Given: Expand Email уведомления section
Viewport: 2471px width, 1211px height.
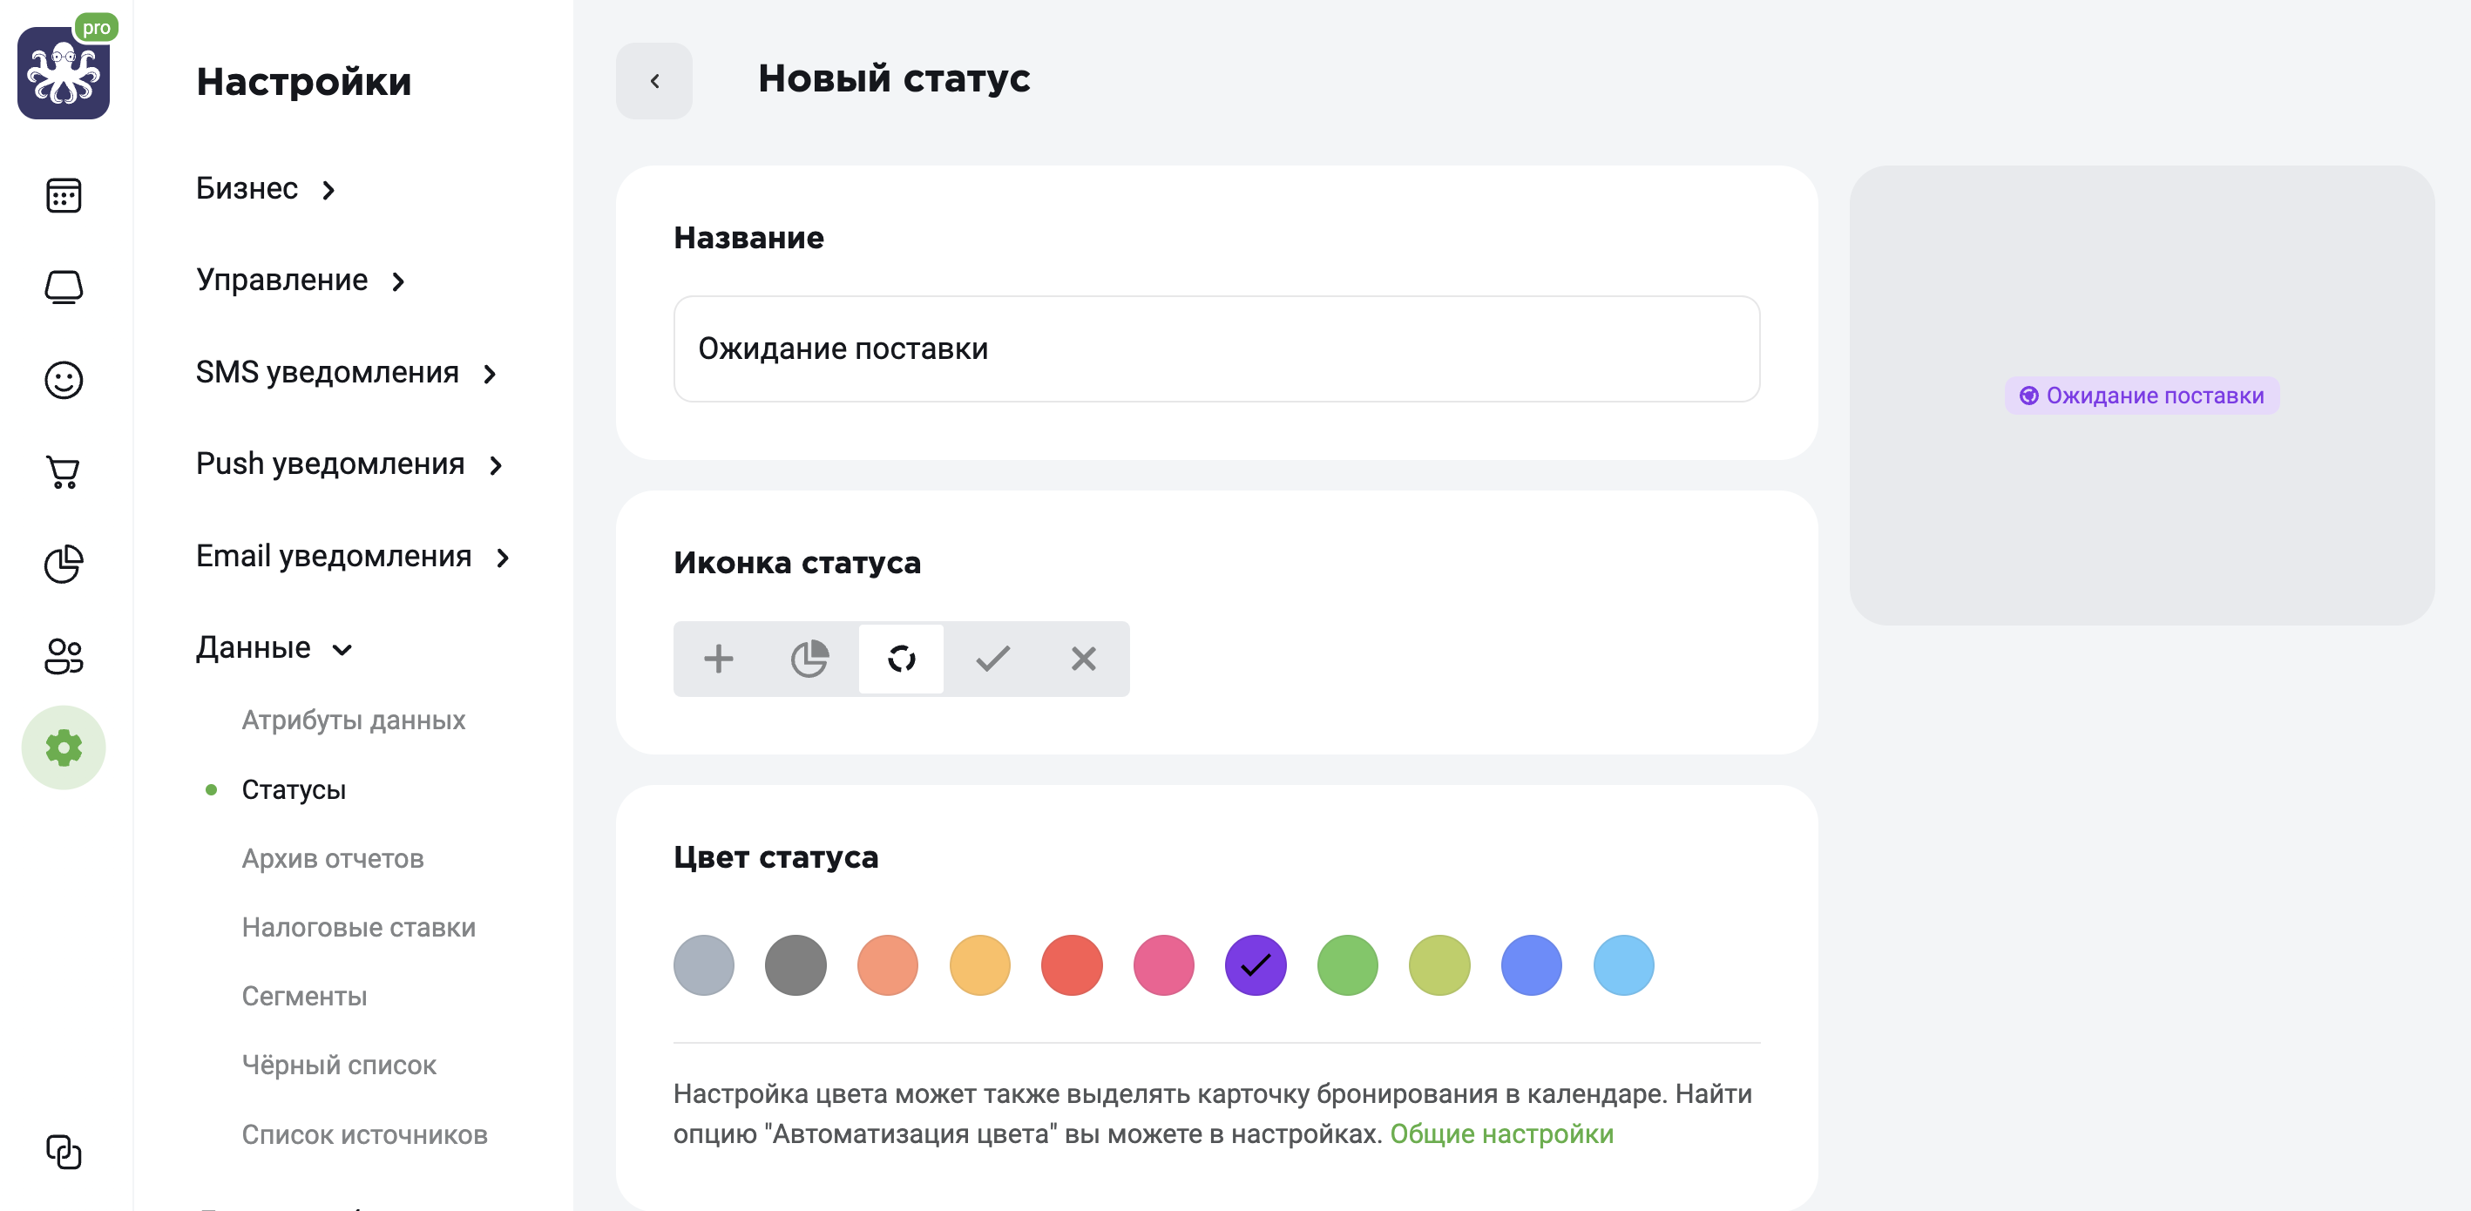Looking at the screenshot, I should click(x=353, y=556).
